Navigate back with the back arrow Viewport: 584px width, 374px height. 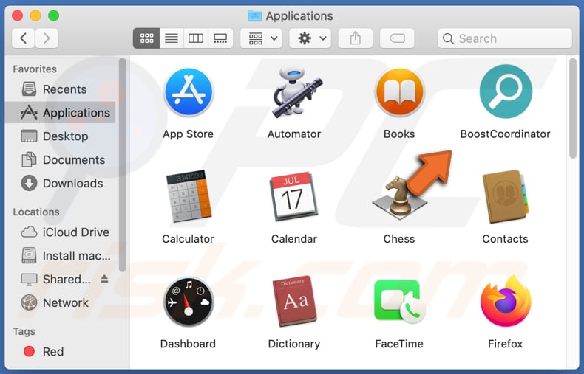[24, 38]
